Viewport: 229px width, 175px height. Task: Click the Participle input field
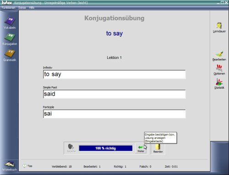[x=114, y=114]
